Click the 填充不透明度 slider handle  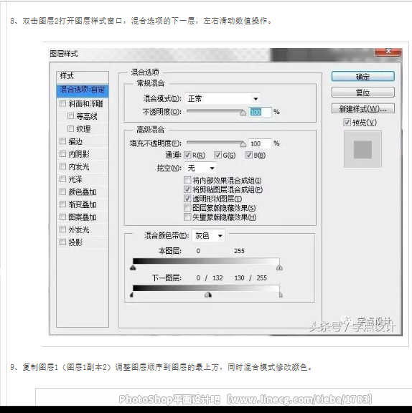(x=243, y=144)
